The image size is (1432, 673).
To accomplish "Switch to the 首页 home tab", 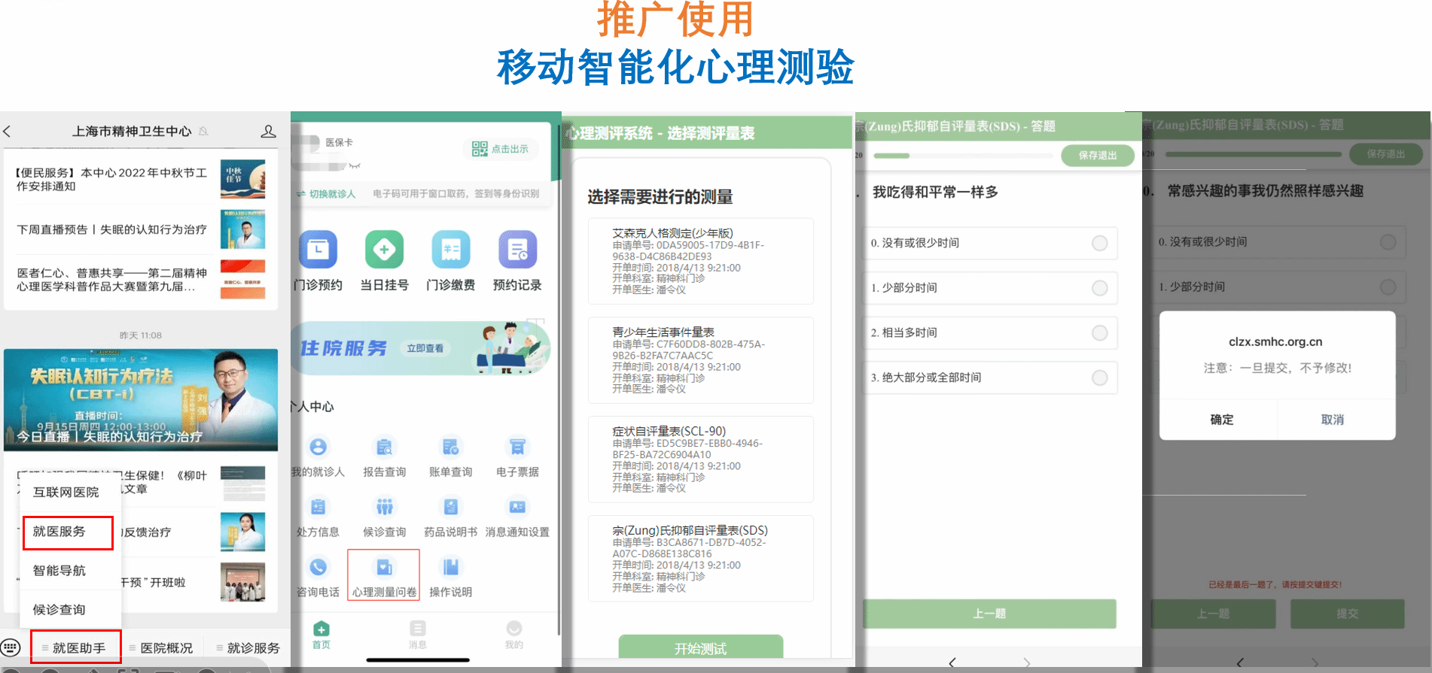I will (x=321, y=634).
